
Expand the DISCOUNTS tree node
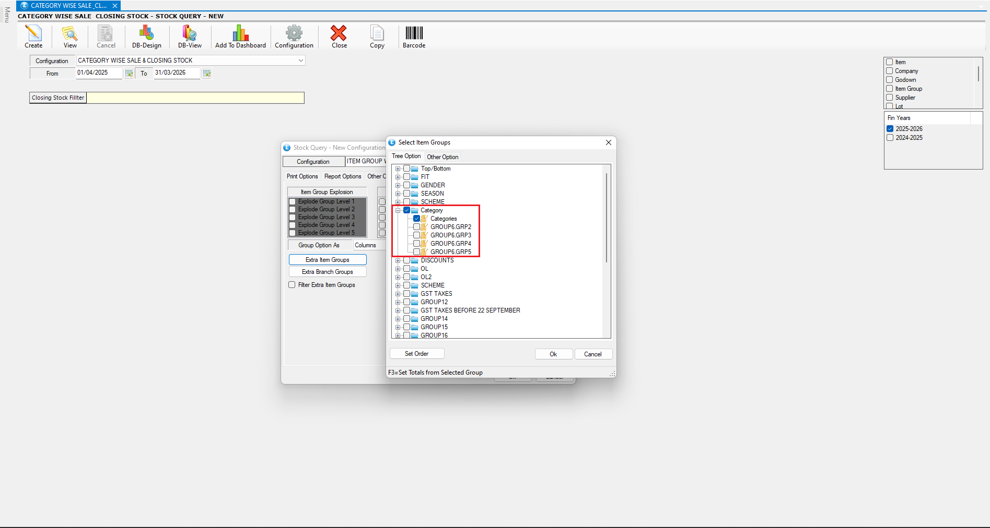click(398, 260)
